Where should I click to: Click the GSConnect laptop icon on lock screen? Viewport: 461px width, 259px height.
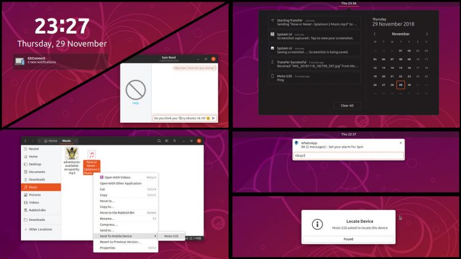pyautogui.click(x=20, y=61)
